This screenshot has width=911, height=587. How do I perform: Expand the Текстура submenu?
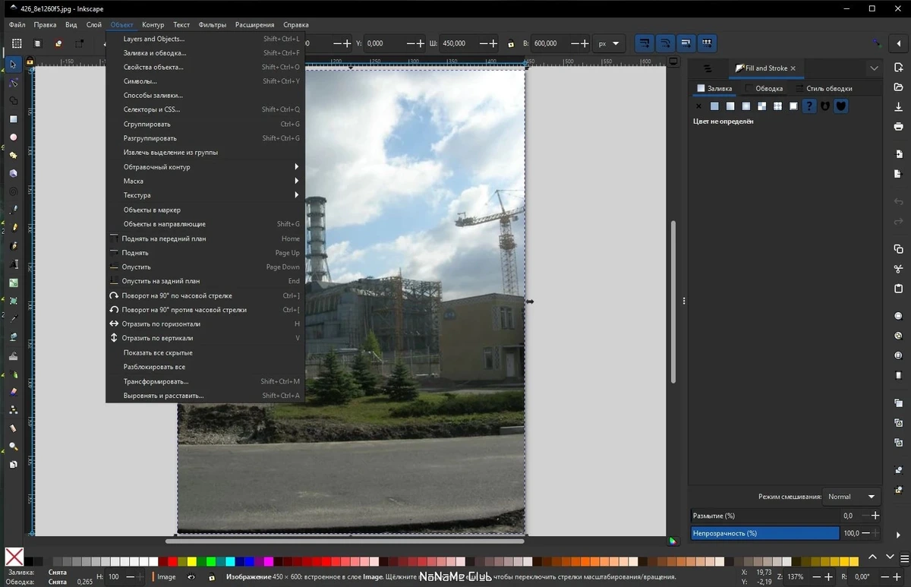click(205, 195)
